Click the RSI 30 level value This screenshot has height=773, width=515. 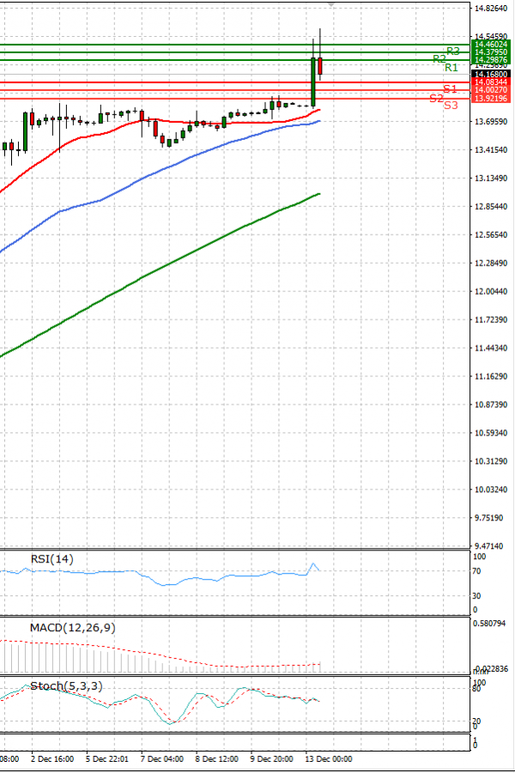pyautogui.click(x=476, y=596)
